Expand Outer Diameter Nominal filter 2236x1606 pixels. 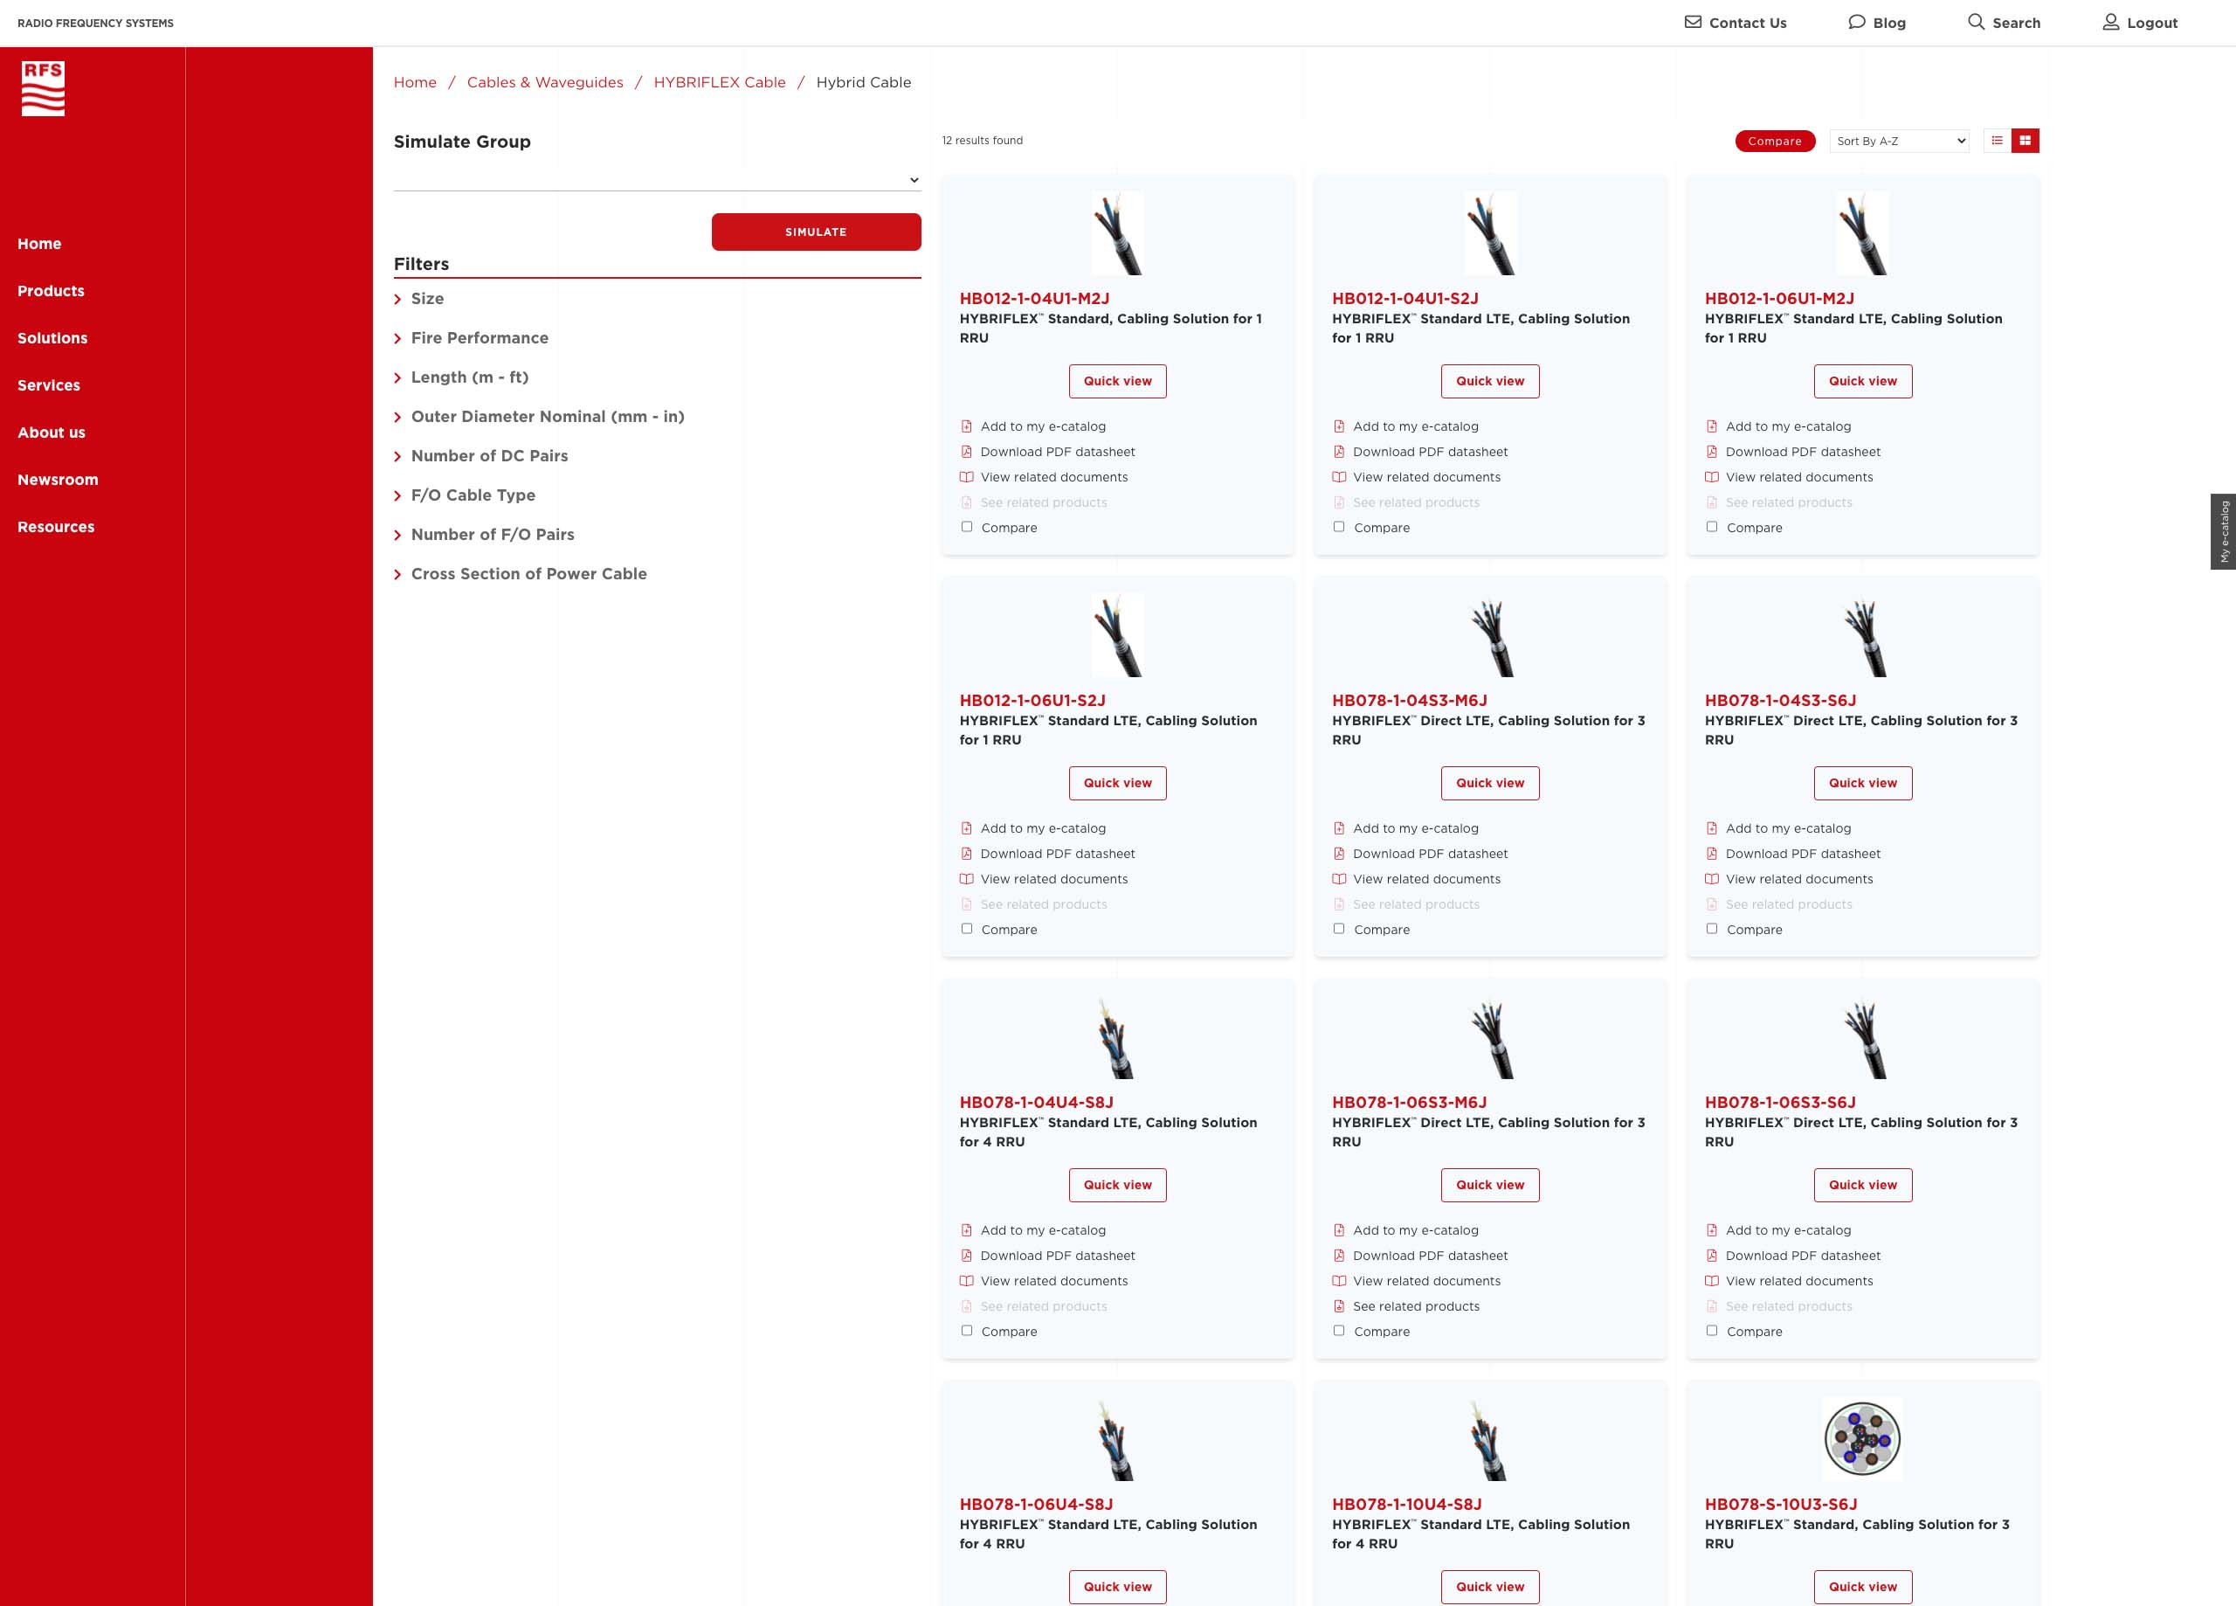(539, 418)
